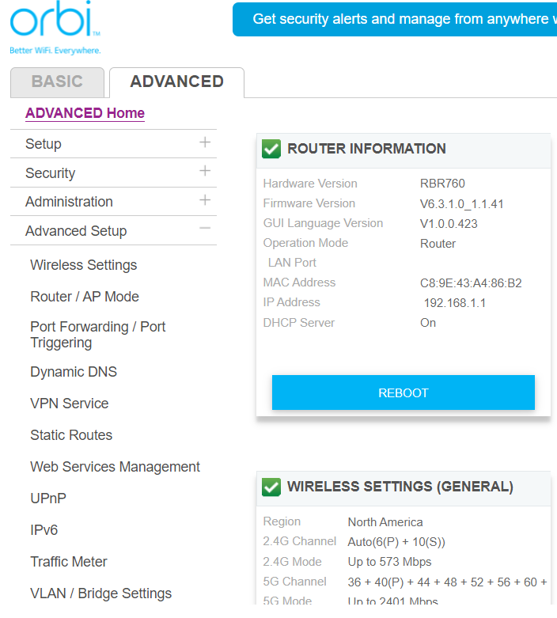Click the security alerts banner

(395, 19)
